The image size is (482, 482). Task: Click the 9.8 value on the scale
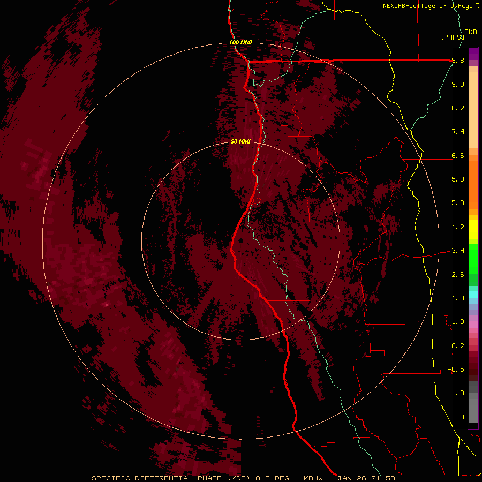458,61
